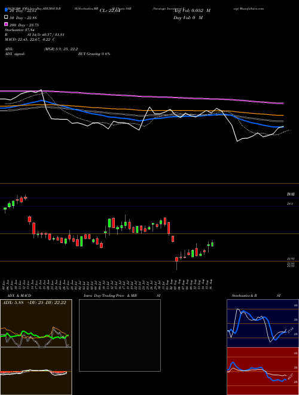The height and width of the screenshot is (395, 299).
Task: Click the white 50 Day legend swatch
Action: tap(6, 17)
